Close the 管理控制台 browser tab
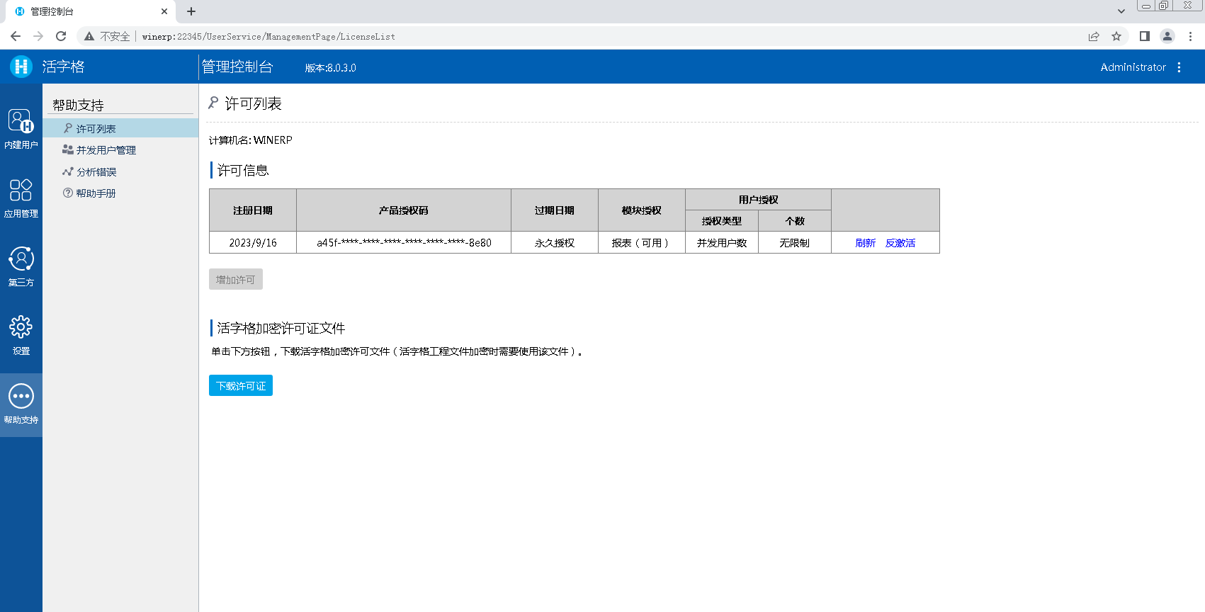Screen dimensions: 1205x612 [164, 11]
